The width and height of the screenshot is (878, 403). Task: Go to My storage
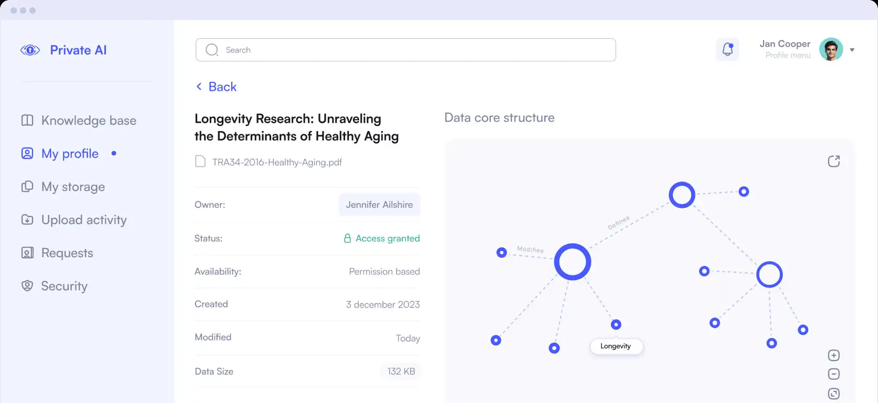73,187
